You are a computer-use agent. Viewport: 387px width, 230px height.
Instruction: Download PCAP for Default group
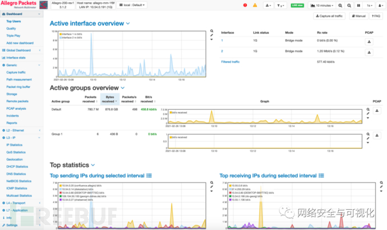click(369, 111)
